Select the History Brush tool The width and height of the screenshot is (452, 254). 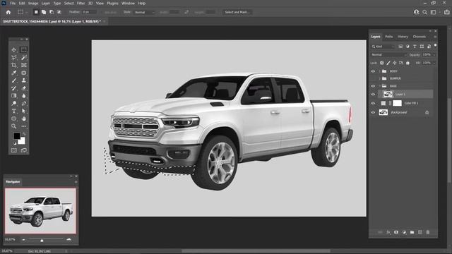pyautogui.click(x=14, y=88)
